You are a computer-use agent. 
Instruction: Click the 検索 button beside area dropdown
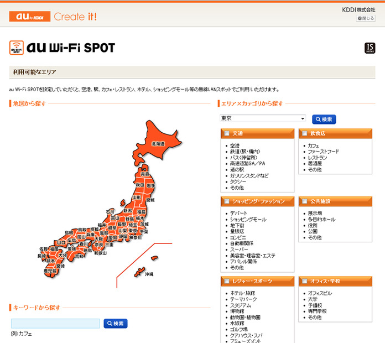coord(324,119)
